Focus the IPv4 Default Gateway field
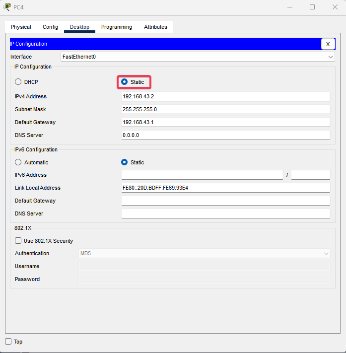Screen dimensions: 346x353 point(225,122)
